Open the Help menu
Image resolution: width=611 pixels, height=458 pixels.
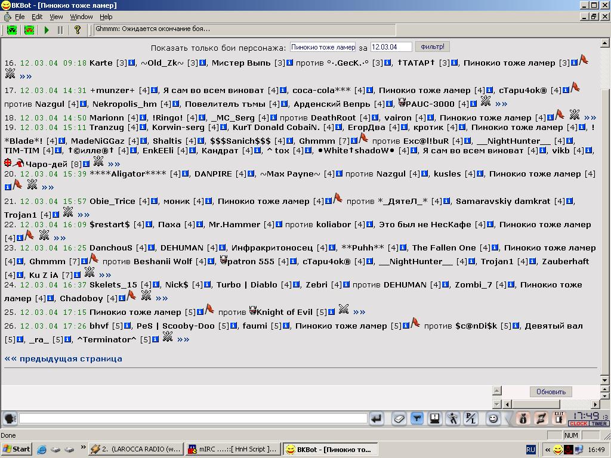(x=106, y=17)
